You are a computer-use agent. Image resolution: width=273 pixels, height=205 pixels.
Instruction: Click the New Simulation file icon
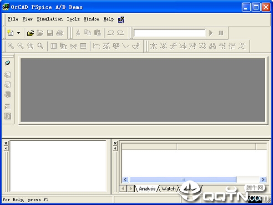click(10, 33)
